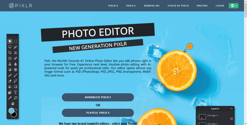Launch ADVANCED PIXLR E editor

click(x=98, y=97)
